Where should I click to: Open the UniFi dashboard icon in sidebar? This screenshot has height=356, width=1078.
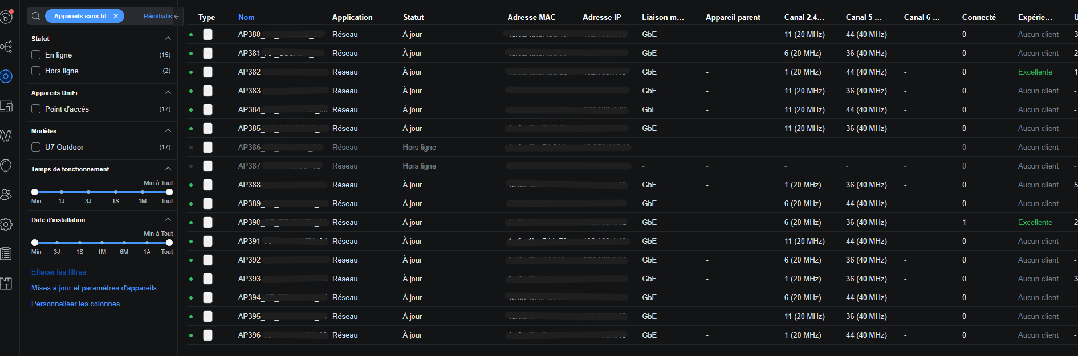click(6, 17)
